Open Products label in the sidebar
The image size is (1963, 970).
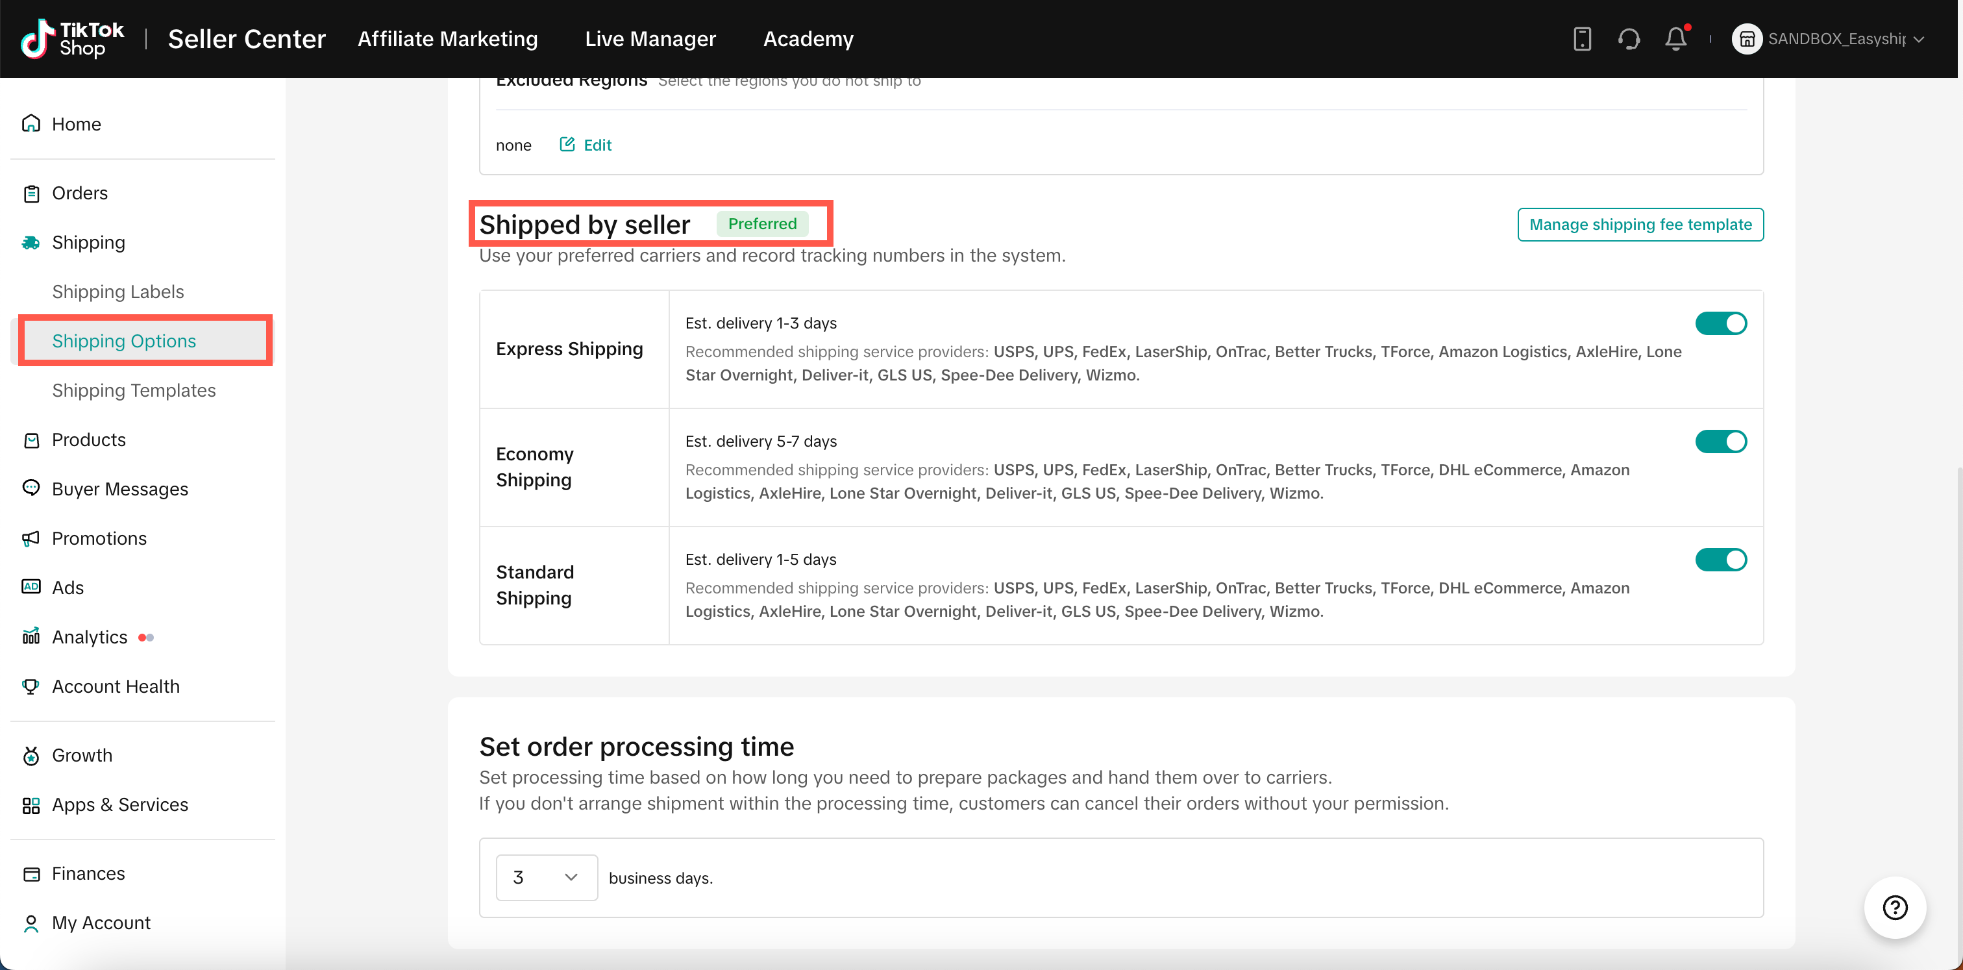(88, 440)
